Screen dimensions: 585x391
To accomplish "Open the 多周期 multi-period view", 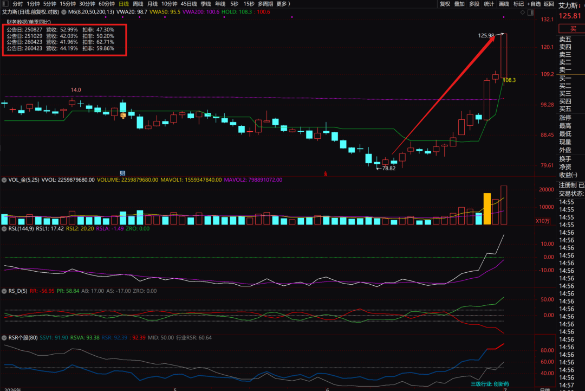I will [x=265, y=4].
